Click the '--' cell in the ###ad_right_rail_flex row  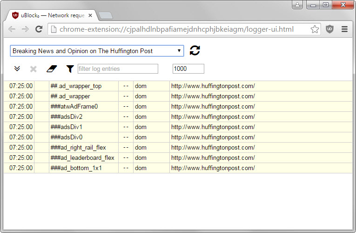click(x=126, y=147)
